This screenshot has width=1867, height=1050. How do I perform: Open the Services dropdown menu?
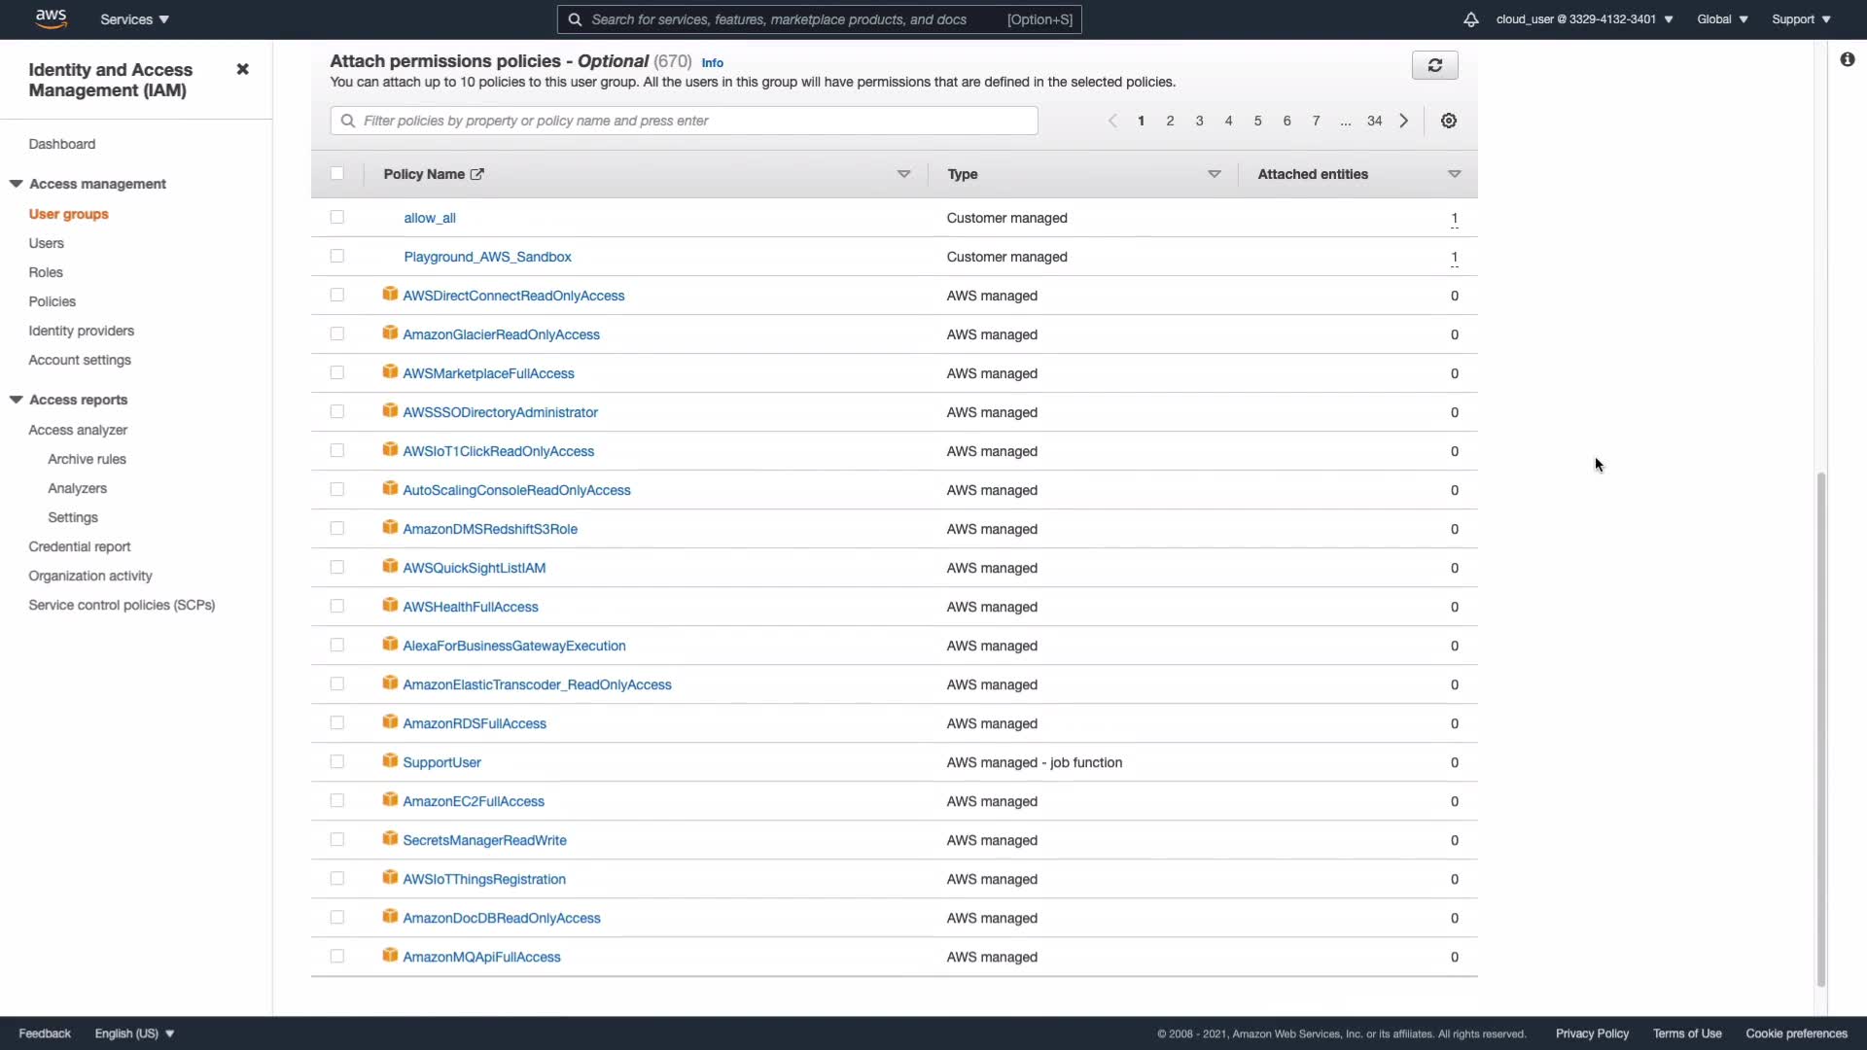tap(134, 19)
